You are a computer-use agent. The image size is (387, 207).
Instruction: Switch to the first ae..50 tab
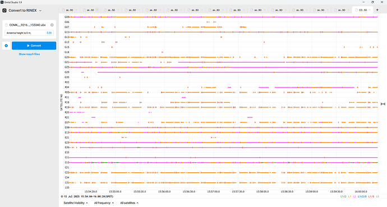point(70,10)
